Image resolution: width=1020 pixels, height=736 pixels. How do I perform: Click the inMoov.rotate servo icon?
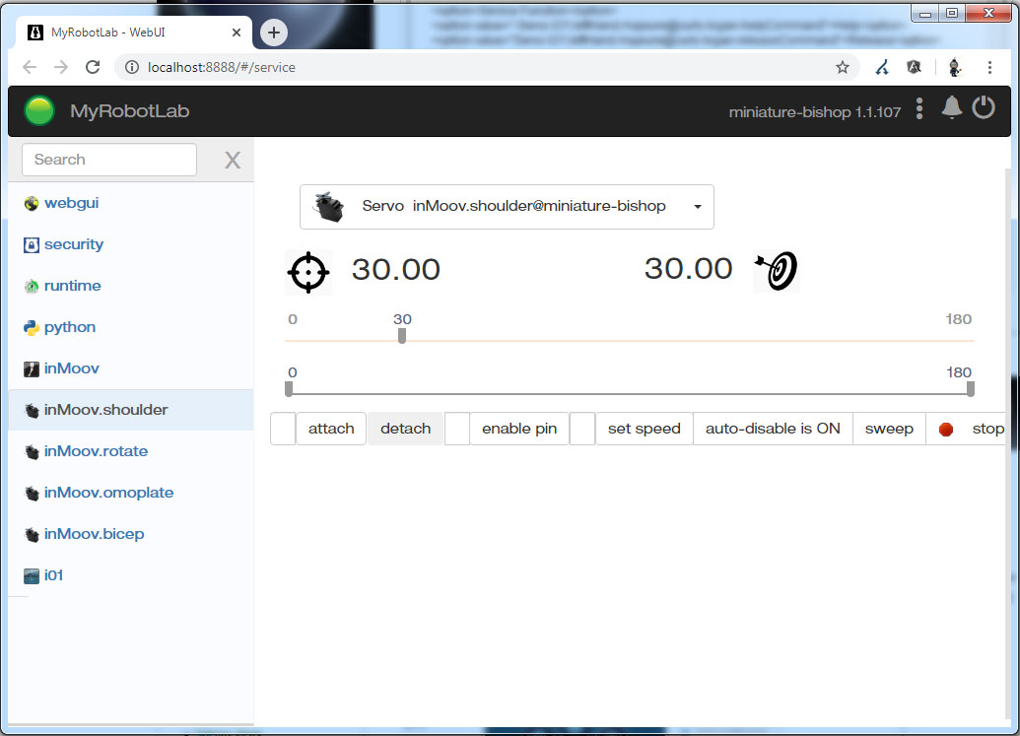tap(32, 452)
